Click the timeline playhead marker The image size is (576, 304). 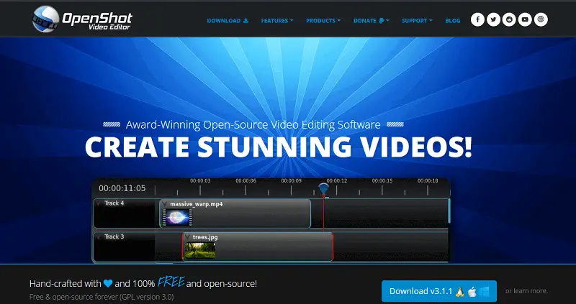[x=323, y=189]
